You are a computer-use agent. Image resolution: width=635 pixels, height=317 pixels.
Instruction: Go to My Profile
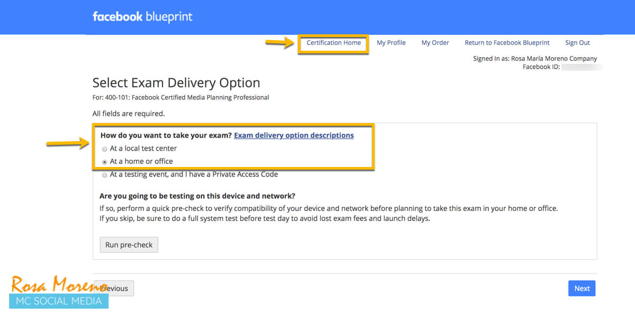click(391, 43)
